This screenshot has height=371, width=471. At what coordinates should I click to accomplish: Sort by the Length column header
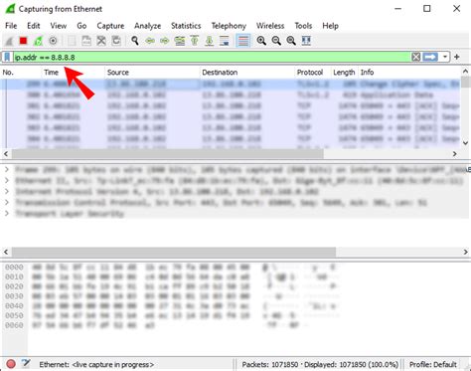344,73
